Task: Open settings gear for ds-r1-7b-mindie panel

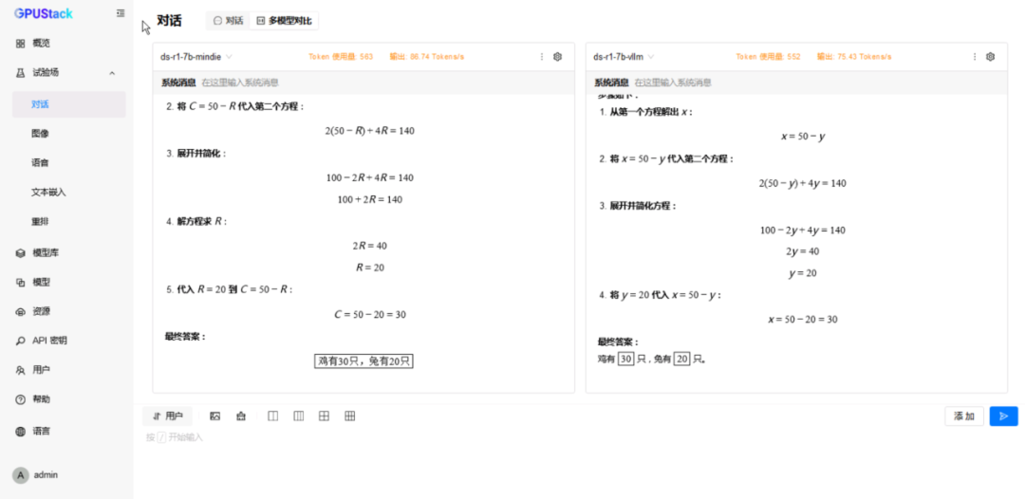Action: 558,57
